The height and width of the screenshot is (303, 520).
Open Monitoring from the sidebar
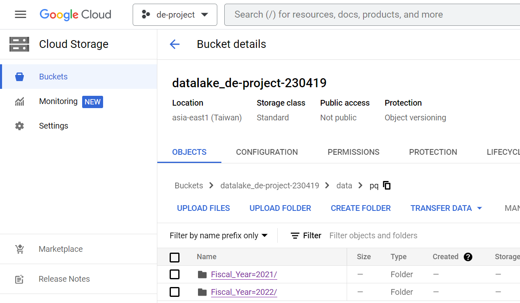[x=58, y=101]
